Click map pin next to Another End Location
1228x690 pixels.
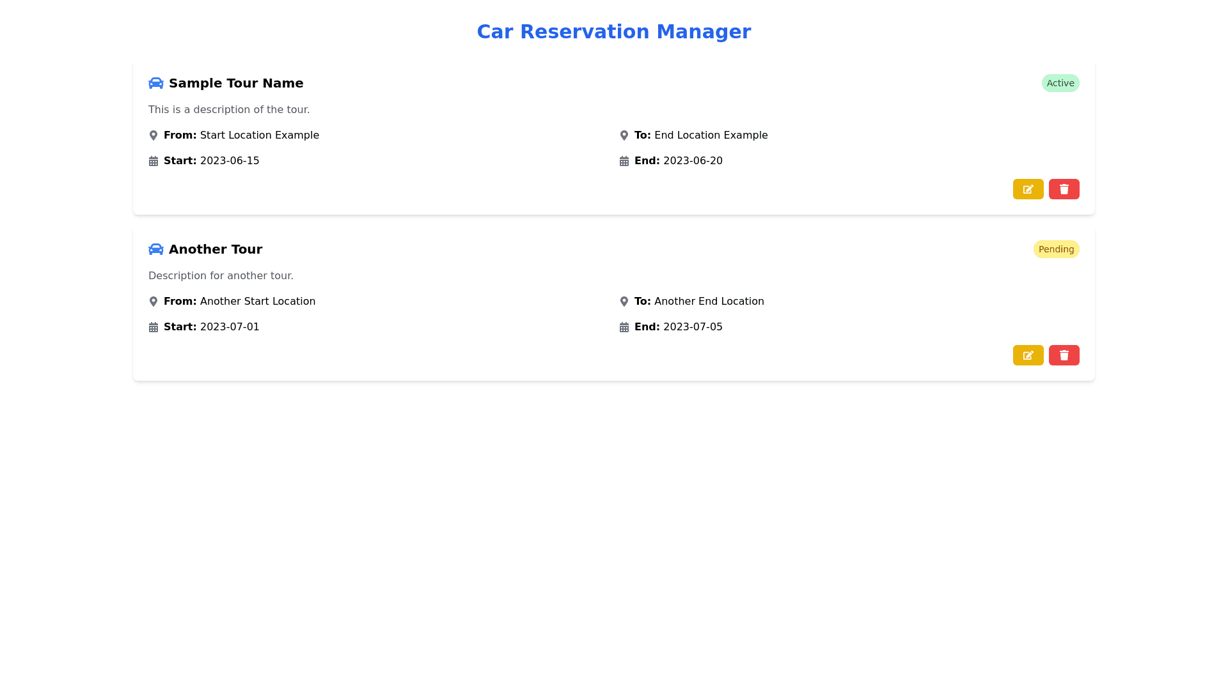(x=624, y=302)
